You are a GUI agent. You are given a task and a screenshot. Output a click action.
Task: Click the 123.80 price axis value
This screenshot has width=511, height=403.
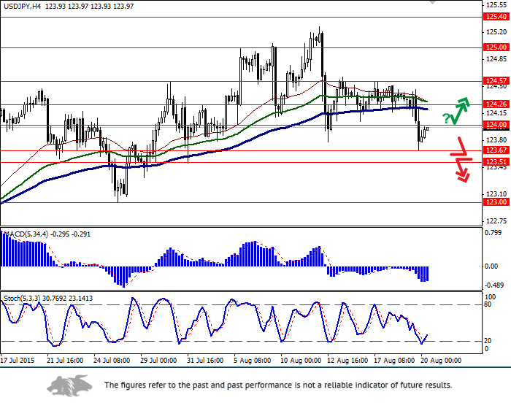[x=496, y=140]
